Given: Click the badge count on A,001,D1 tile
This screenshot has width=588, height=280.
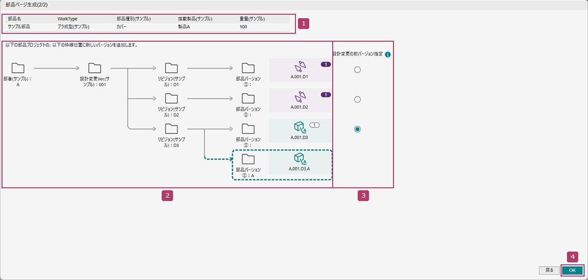Looking at the screenshot, I should (x=325, y=64).
